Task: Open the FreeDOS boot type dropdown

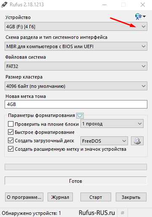Action: [104, 141]
